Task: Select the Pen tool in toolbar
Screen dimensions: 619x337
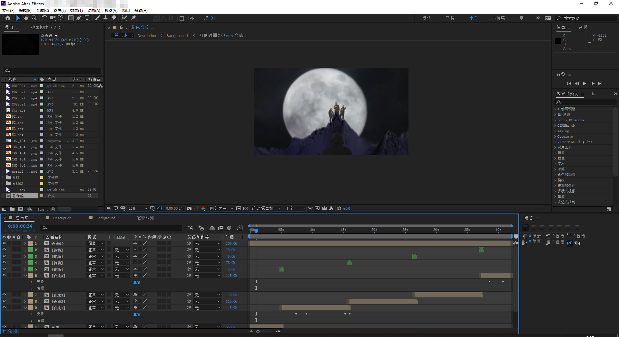Action: 79,18
